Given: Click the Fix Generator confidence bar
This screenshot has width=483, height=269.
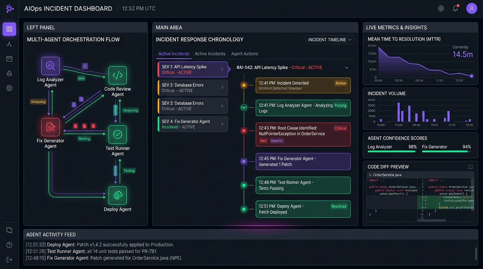Looking at the screenshot, I should (446, 151).
